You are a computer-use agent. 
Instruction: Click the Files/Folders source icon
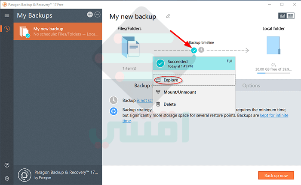tap(131, 47)
